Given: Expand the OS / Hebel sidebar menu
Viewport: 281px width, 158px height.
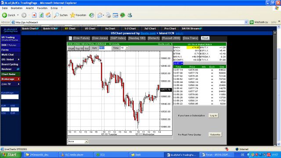Looking at the screenshot, I should pos(18,60).
